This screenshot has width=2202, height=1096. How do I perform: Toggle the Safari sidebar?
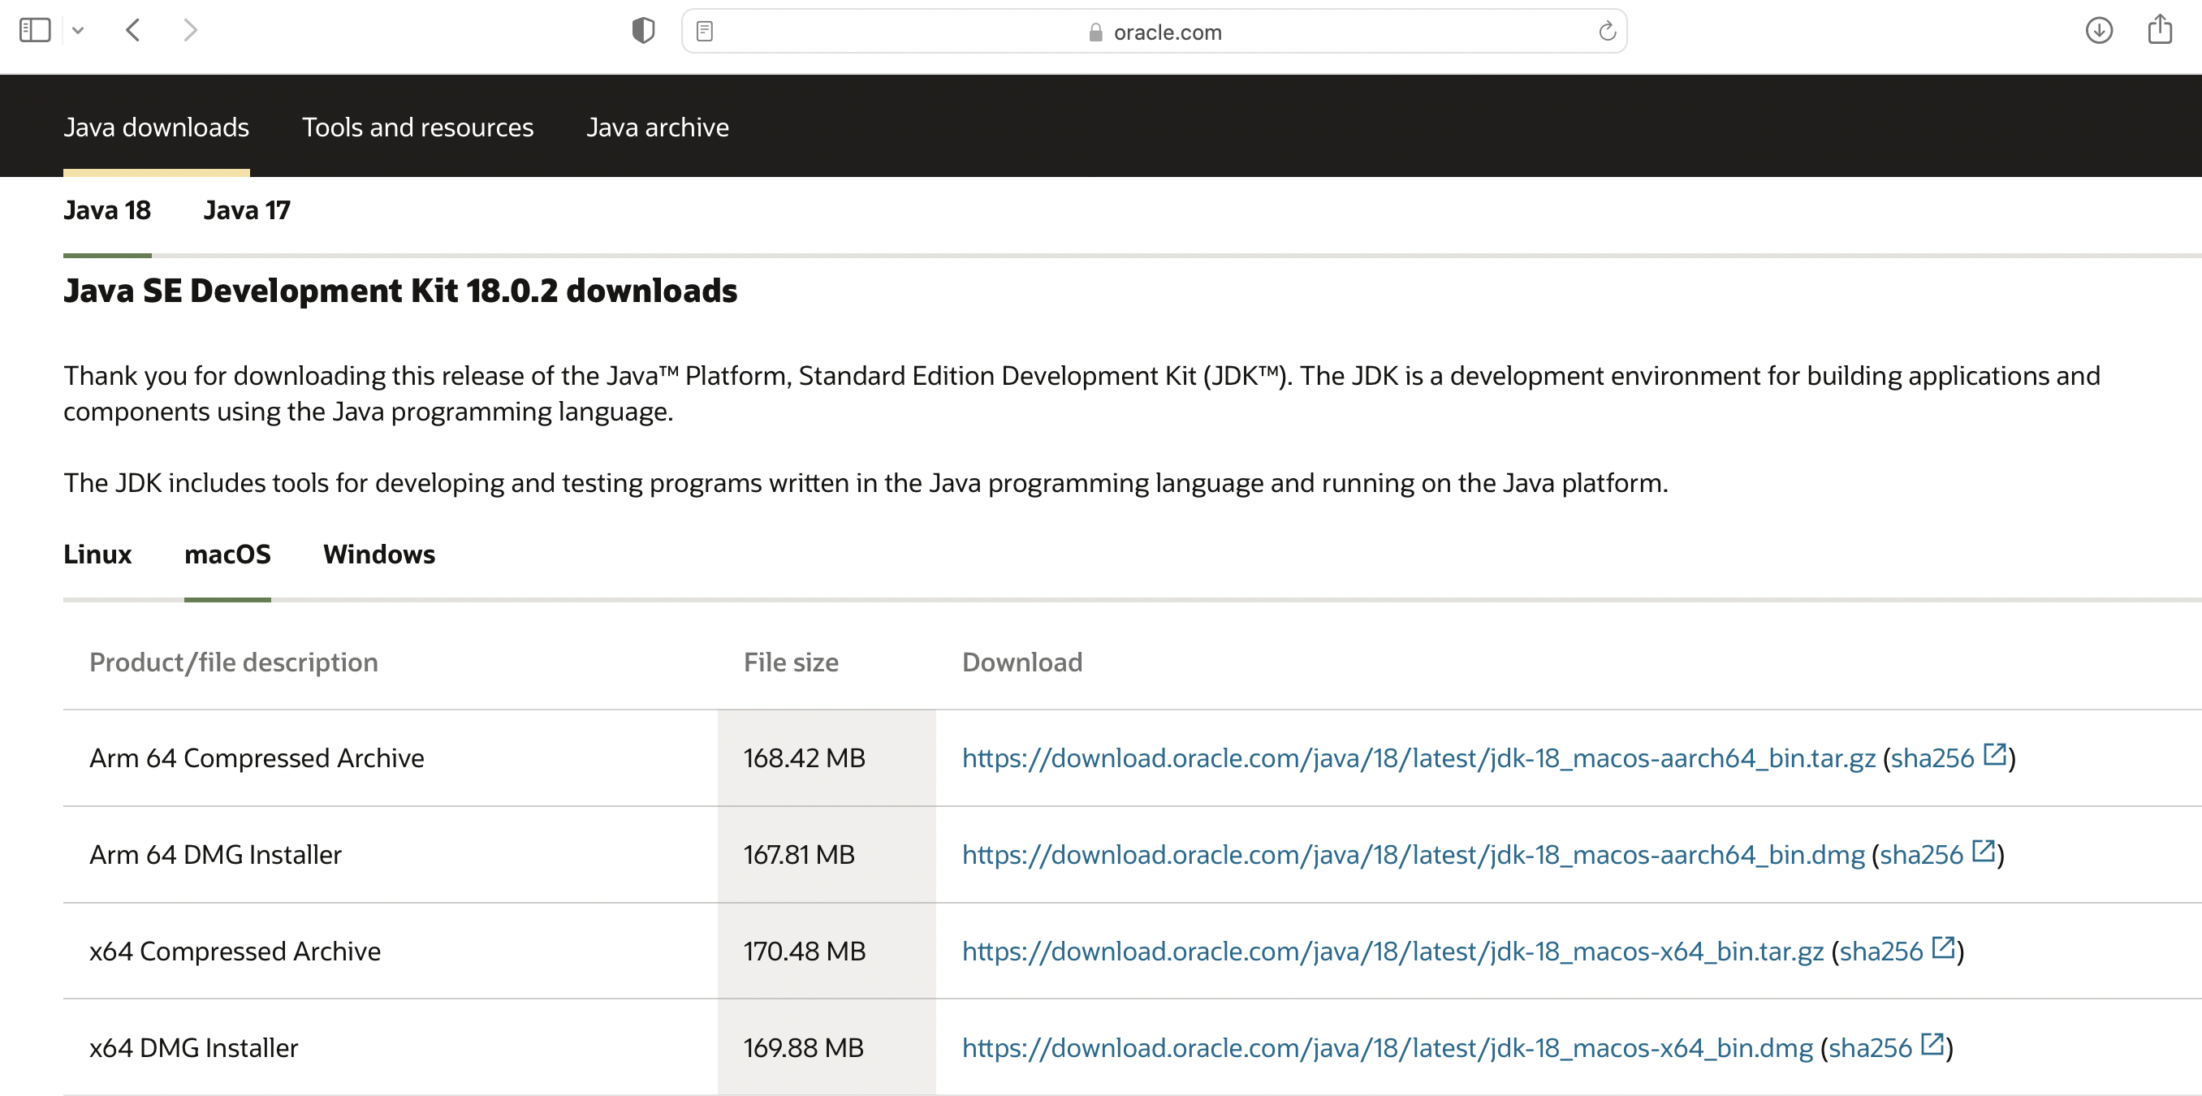34,29
